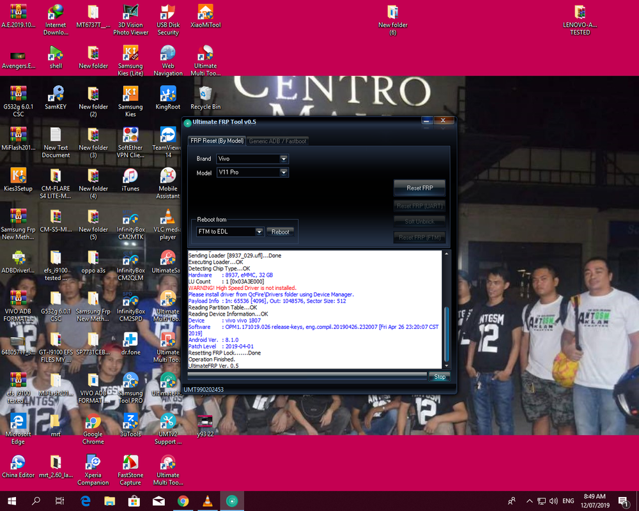Click the Reset FRP (UART) button
The height and width of the screenshot is (511, 639).
(x=419, y=206)
